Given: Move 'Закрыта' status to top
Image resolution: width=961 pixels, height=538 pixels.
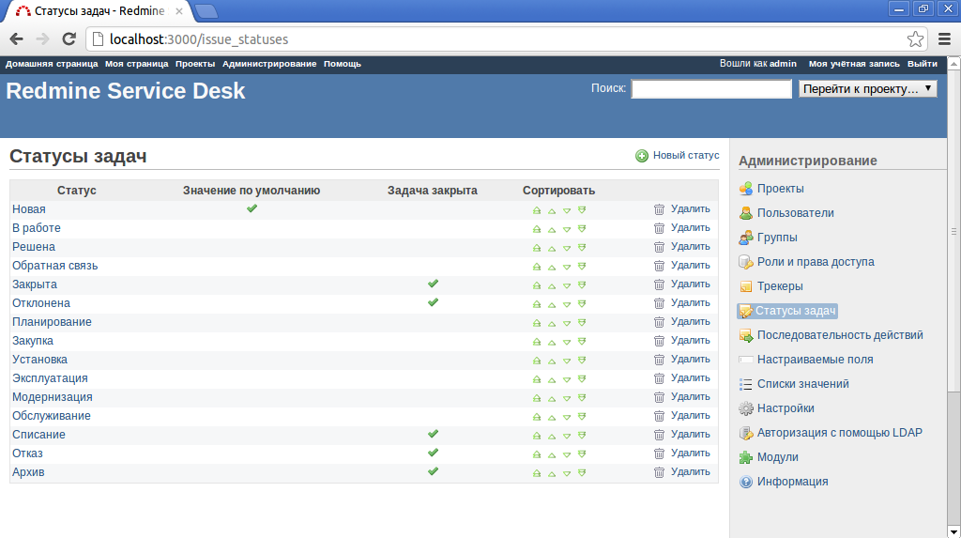Looking at the screenshot, I should 537,285.
